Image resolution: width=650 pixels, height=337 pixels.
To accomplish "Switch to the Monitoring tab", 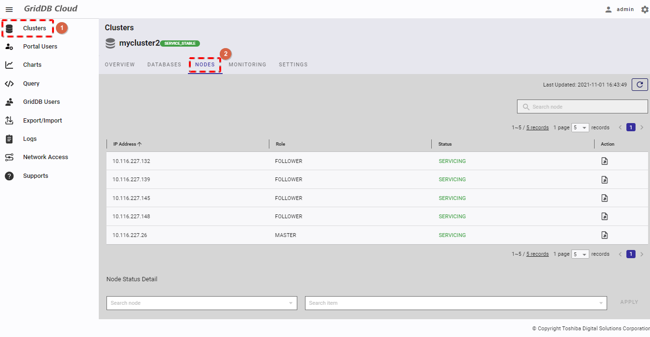I will pos(247,64).
